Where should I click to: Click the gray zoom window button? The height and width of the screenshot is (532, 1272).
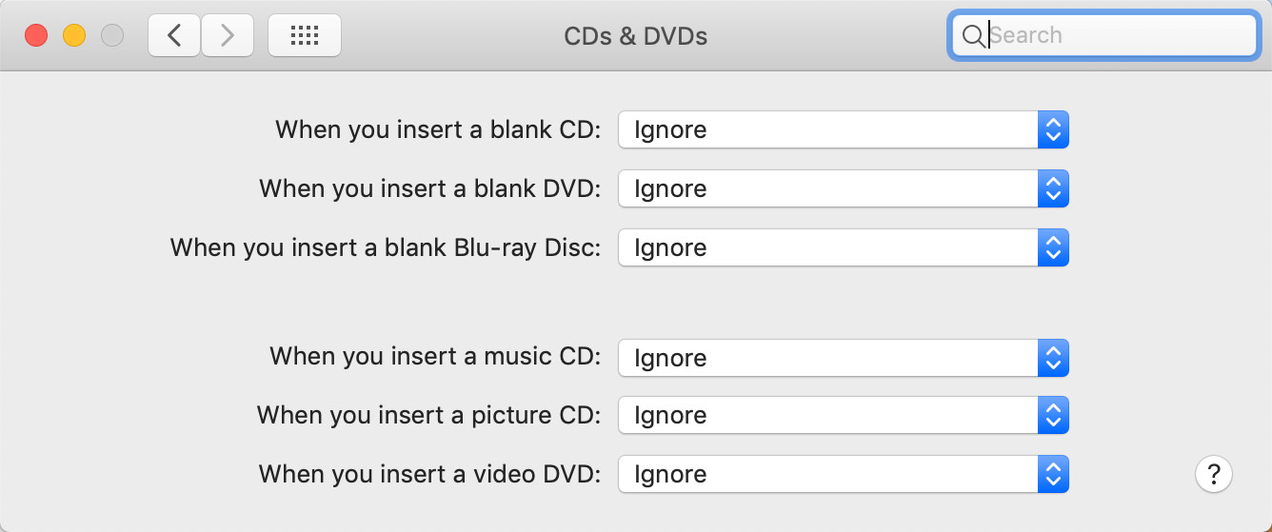tap(112, 36)
